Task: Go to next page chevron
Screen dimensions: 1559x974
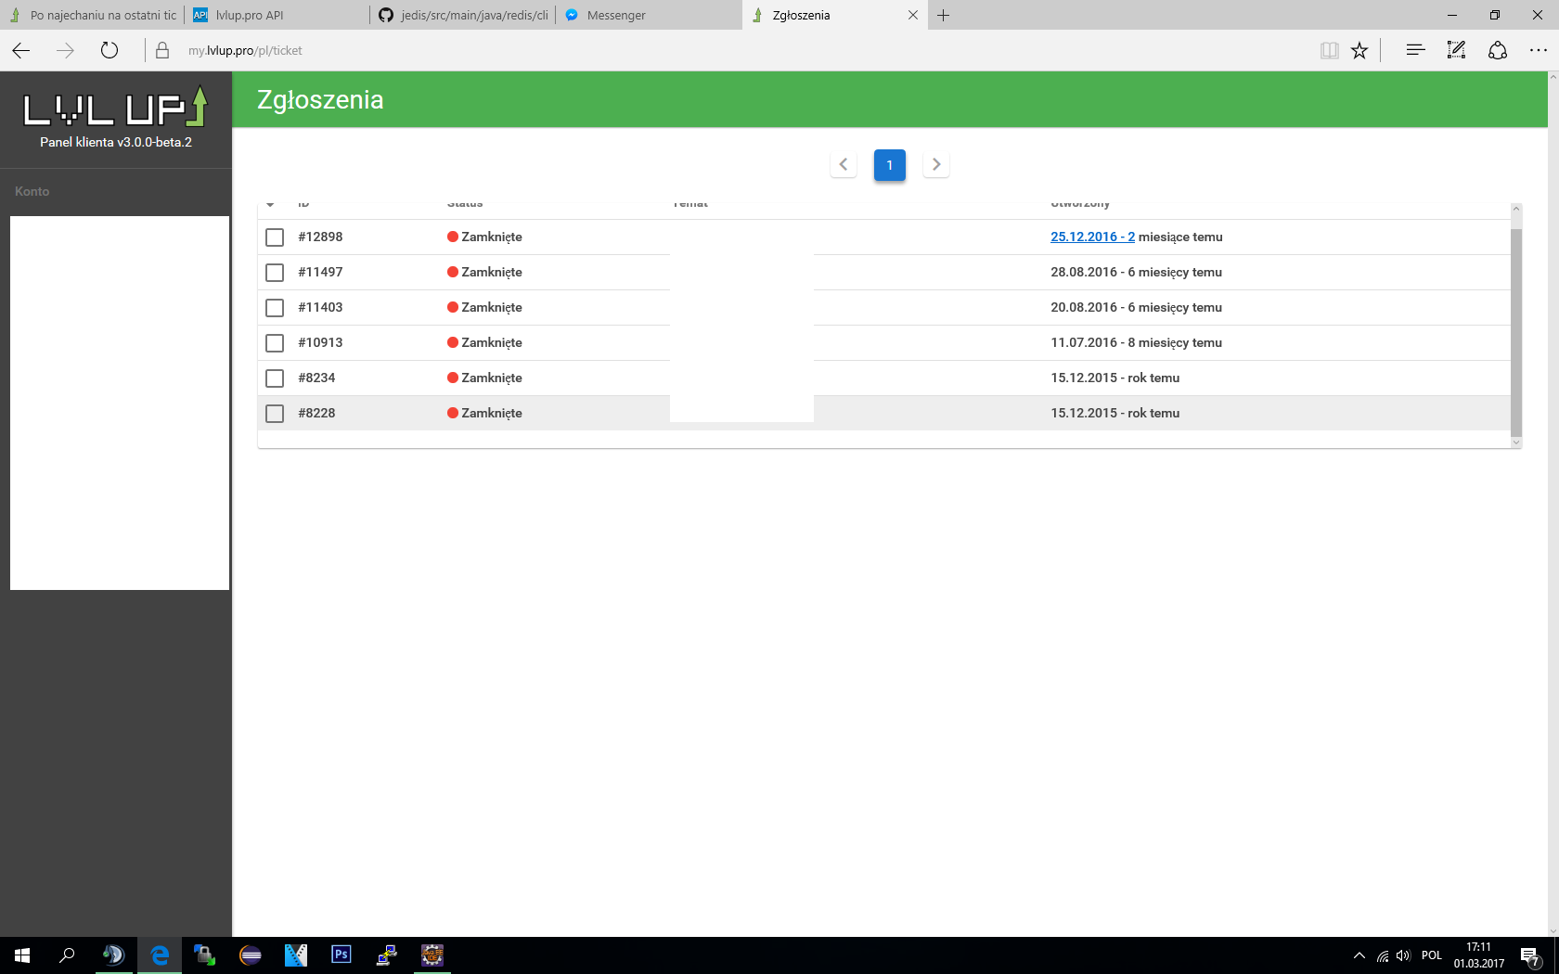Action: (935, 164)
